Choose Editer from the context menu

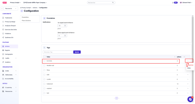[189, 68]
